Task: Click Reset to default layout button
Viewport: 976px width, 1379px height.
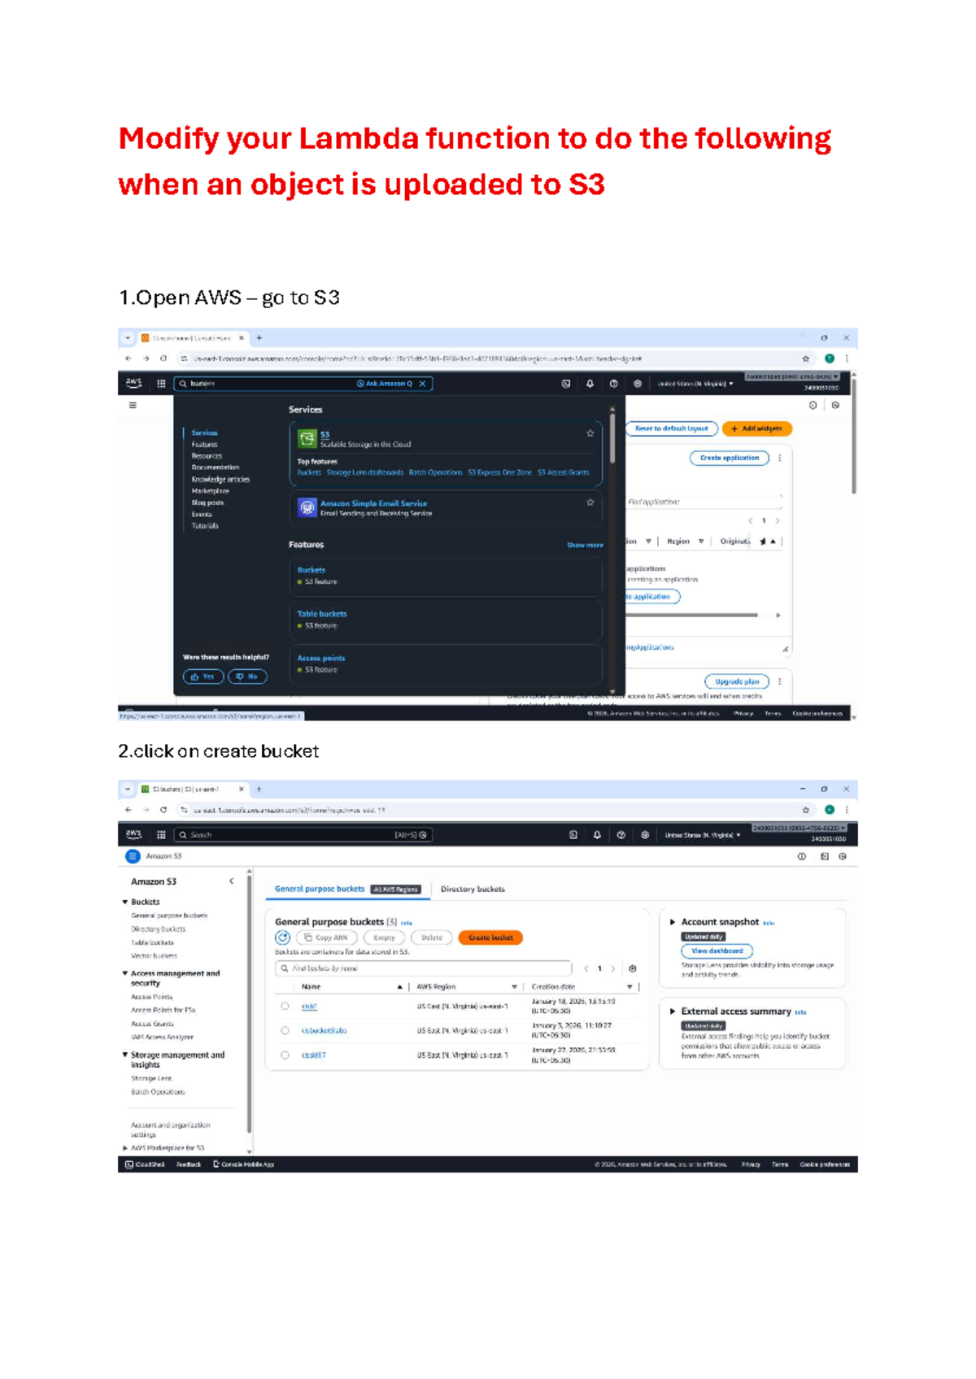Action: tap(671, 428)
